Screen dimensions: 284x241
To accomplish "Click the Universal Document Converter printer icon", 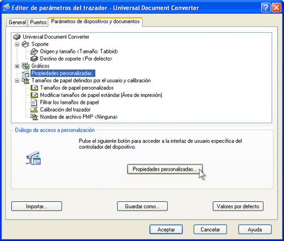I will coord(17,37).
